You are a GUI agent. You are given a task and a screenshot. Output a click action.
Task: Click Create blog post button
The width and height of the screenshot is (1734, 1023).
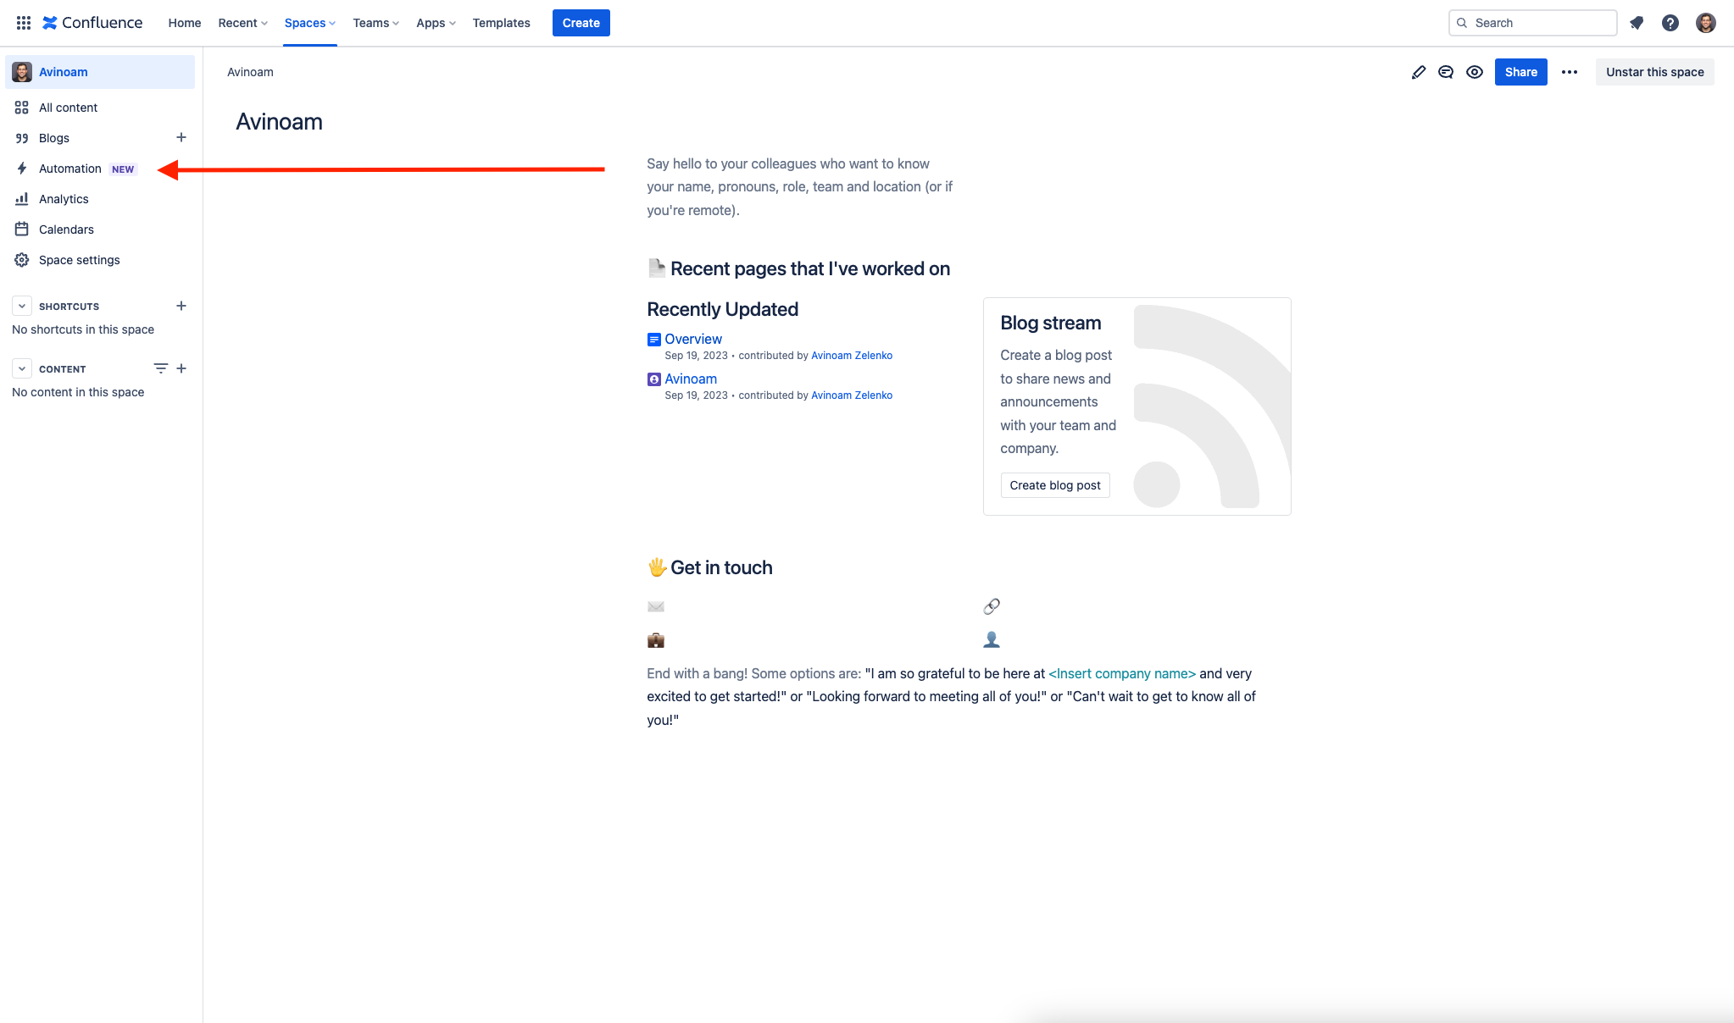click(1055, 484)
